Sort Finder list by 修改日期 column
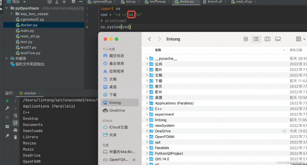Viewport: 307px width, 165px height. pyautogui.click(x=296, y=50)
